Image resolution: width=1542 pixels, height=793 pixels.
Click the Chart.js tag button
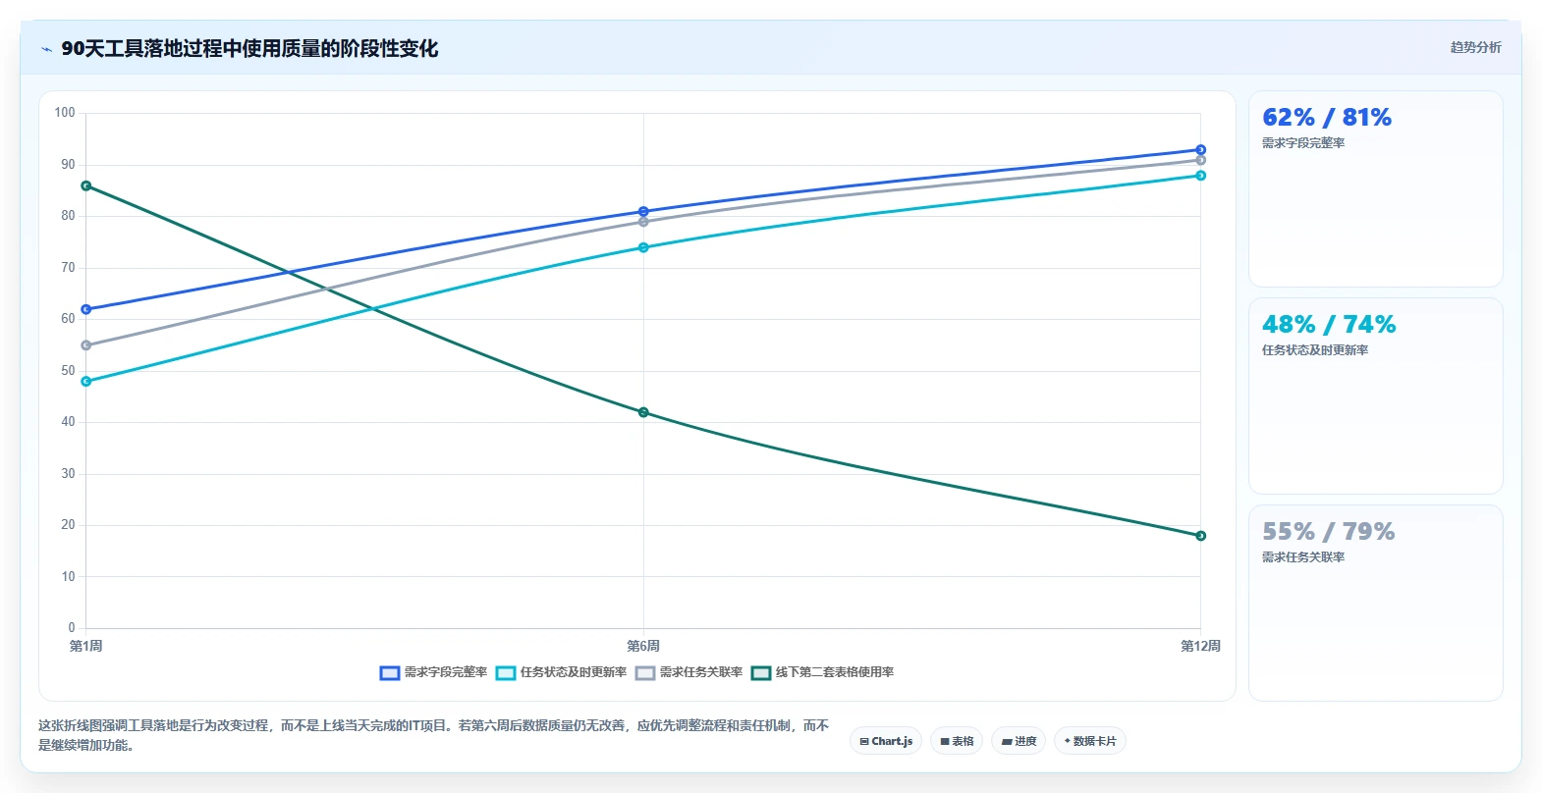click(886, 741)
